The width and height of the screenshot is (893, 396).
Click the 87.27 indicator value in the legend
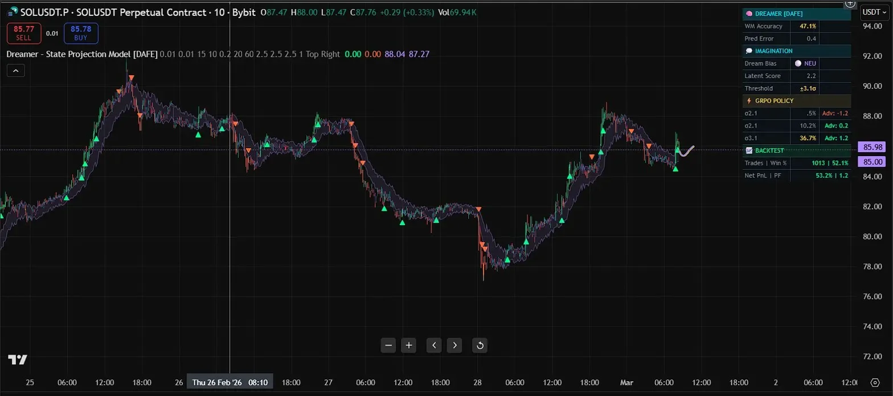click(x=419, y=54)
